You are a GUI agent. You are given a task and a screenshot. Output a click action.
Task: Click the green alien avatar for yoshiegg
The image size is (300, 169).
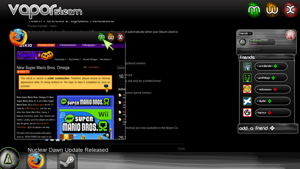(247, 78)
